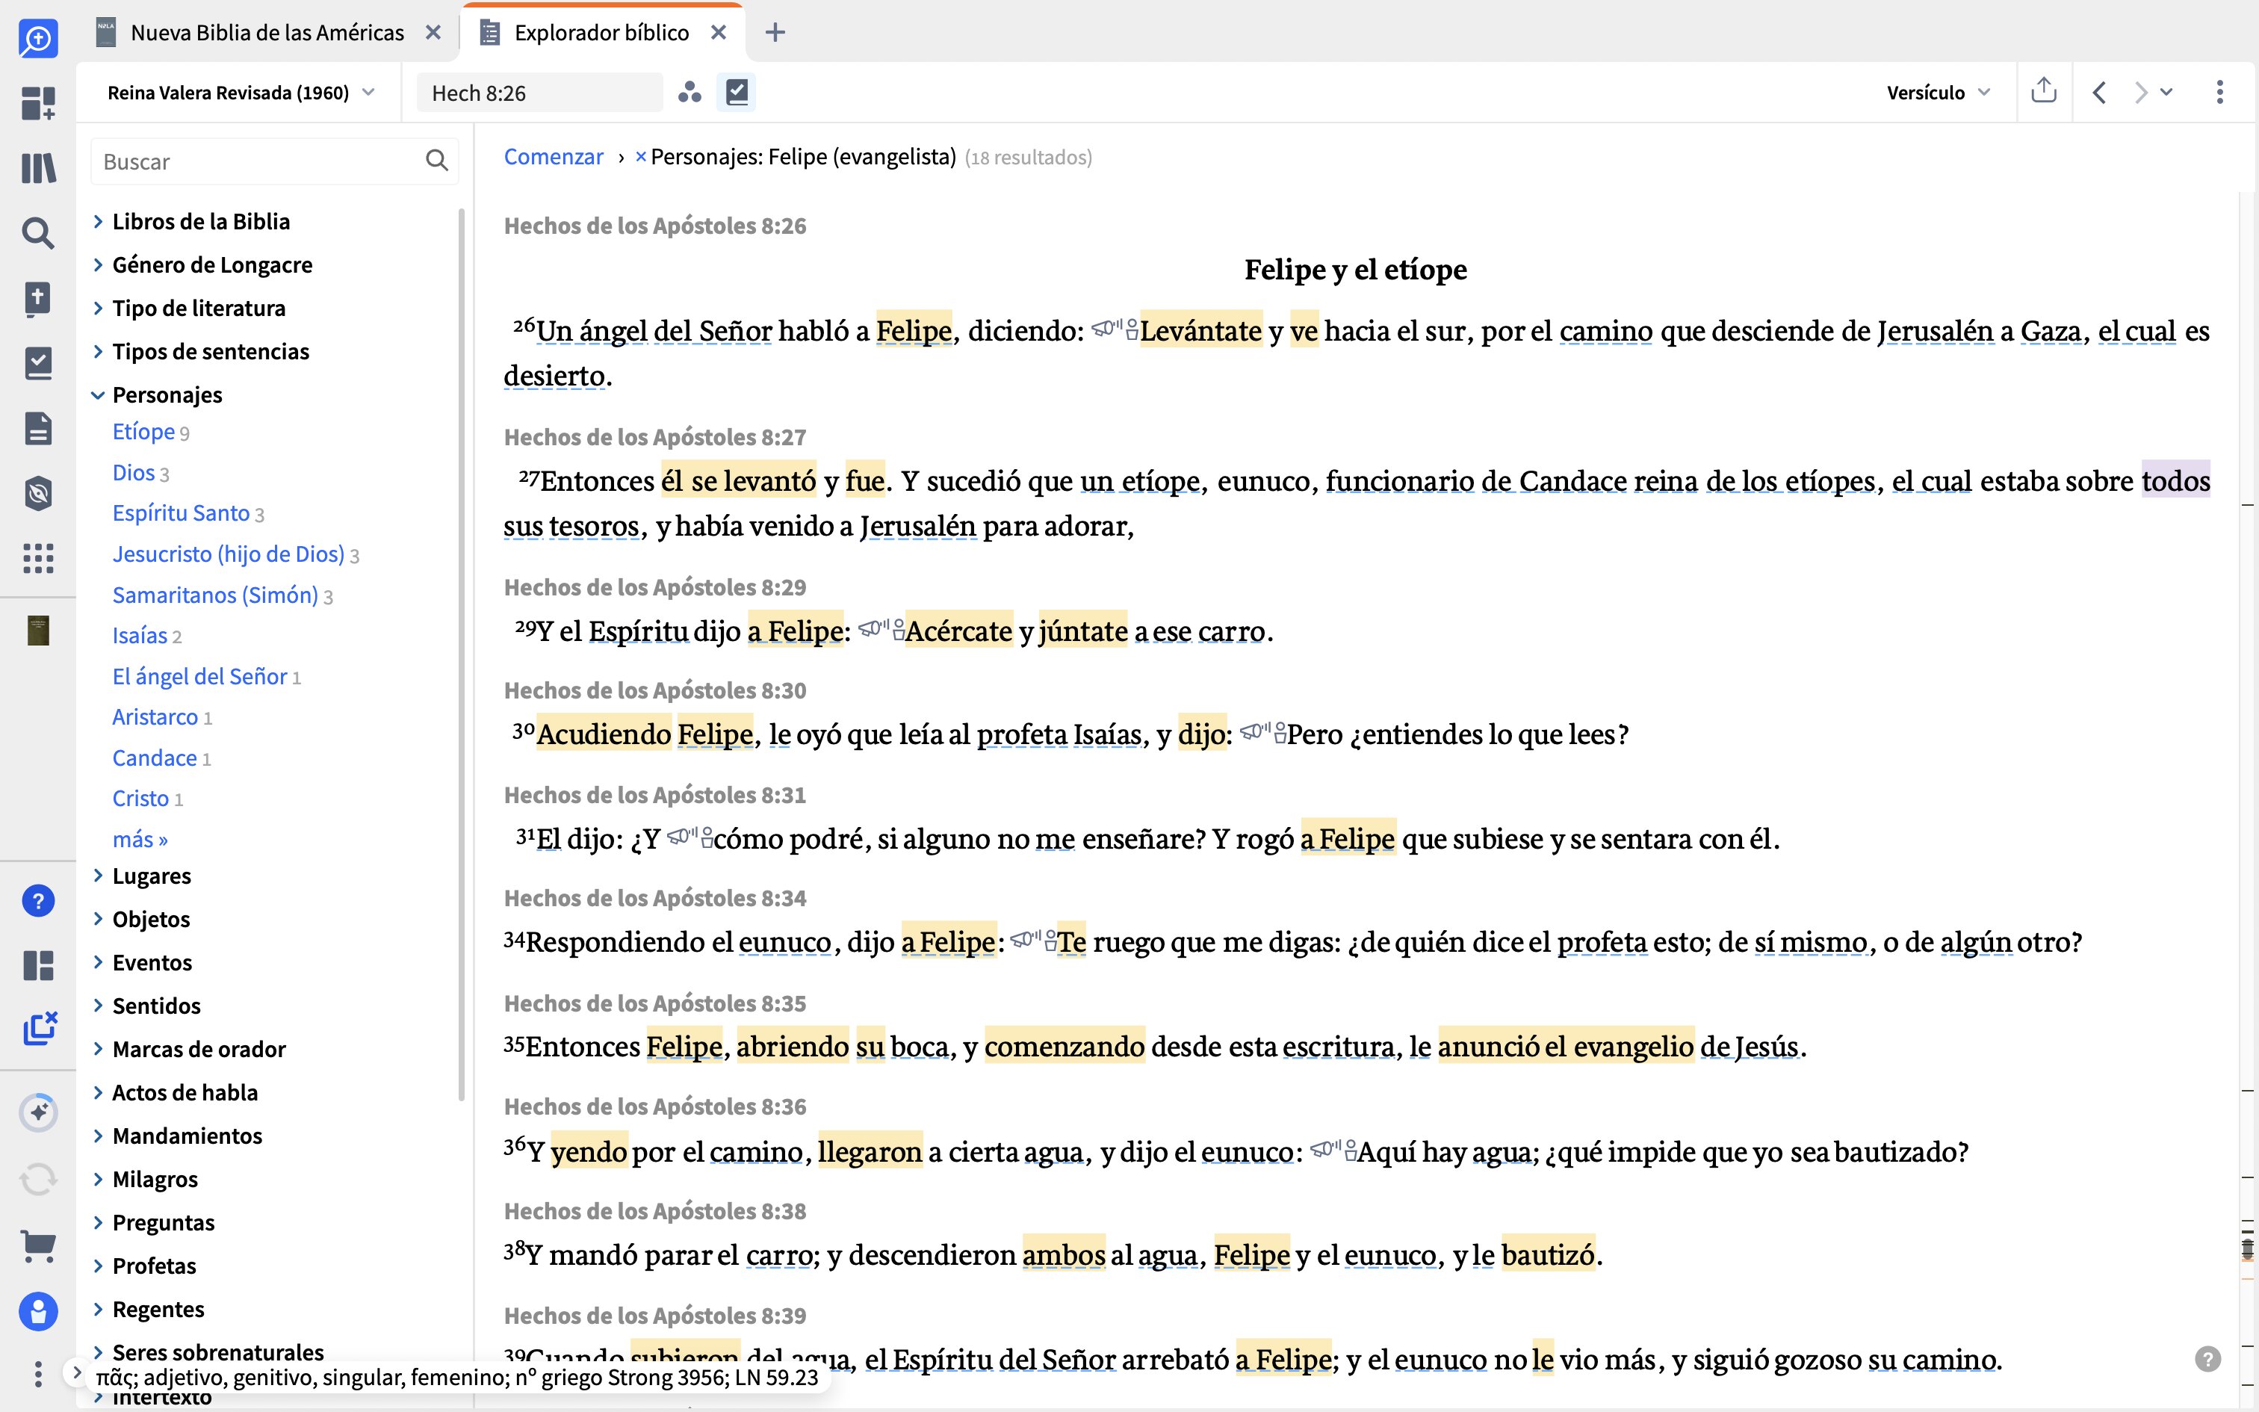
Task: Expand Género de Longacre
Action: [98, 265]
